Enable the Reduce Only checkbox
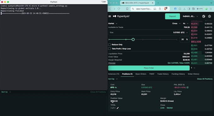Image resolution: width=214 pixels, height=116 pixels. click(x=109, y=45)
